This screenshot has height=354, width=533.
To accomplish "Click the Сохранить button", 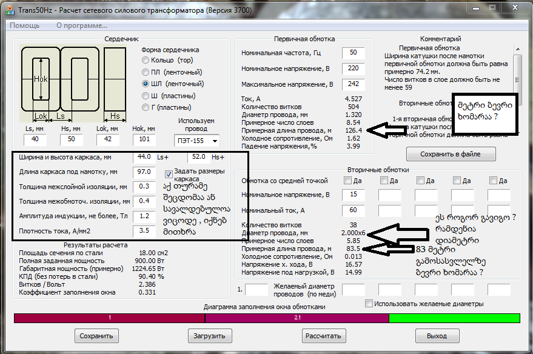I will point(96,336).
